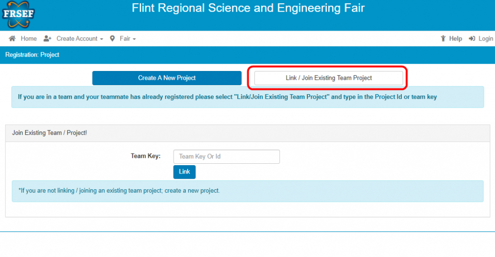This screenshot has width=495, height=257.
Task: Open the Help link
Action: tap(455, 39)
